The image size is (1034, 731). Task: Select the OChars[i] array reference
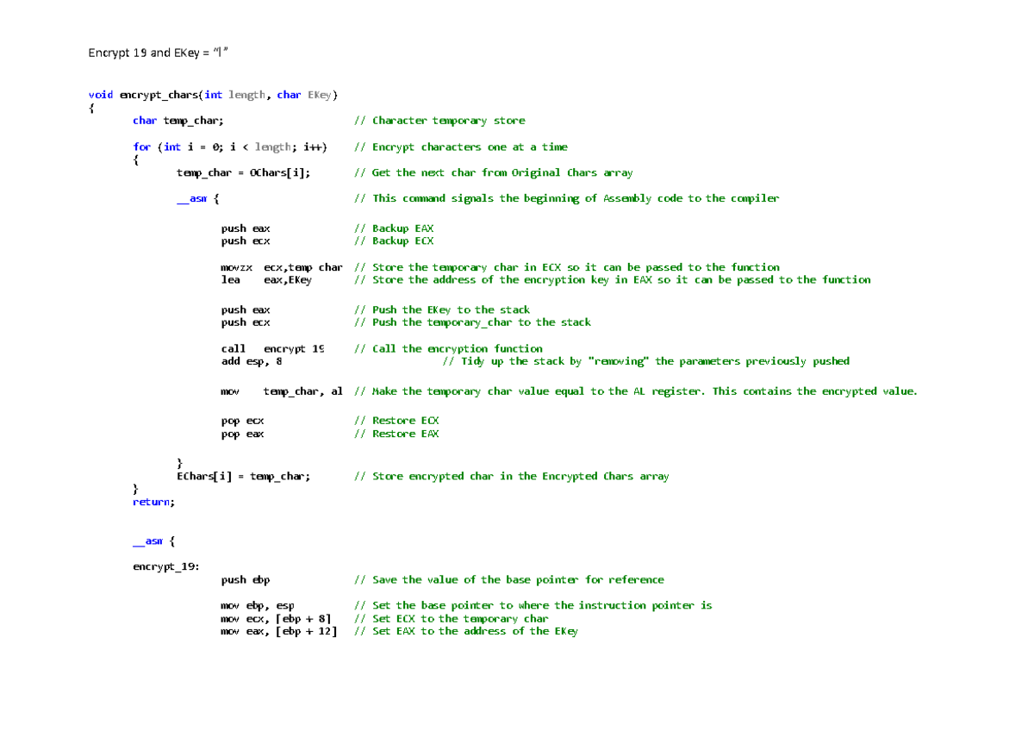[280, 172]
